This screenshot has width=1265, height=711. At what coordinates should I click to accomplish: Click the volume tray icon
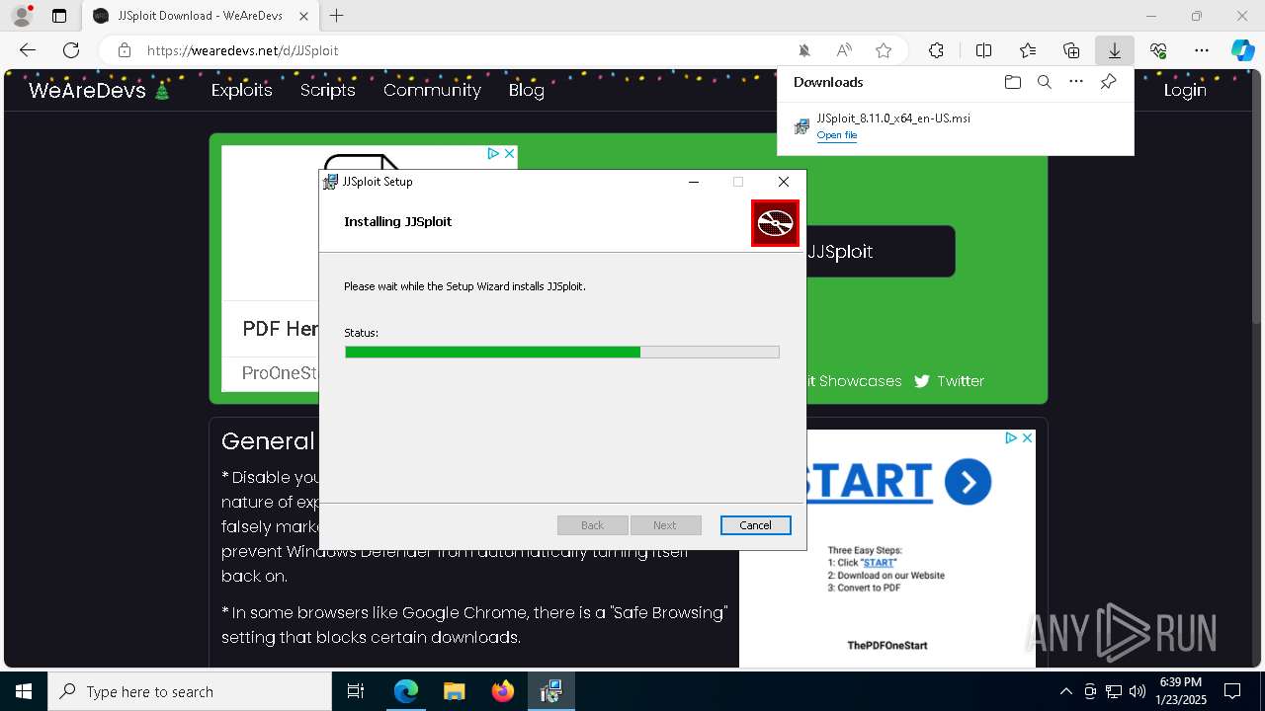(x=1138, y=691)
